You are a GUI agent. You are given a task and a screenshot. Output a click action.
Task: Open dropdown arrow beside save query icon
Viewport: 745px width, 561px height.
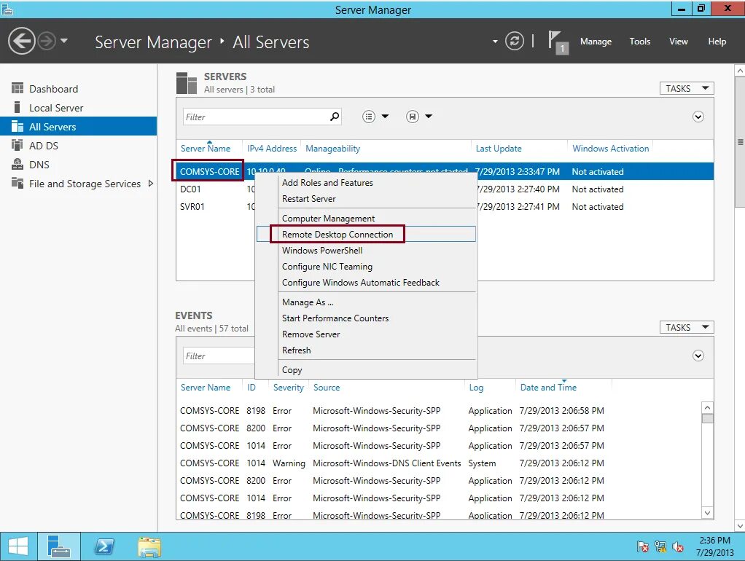point(429,117)
